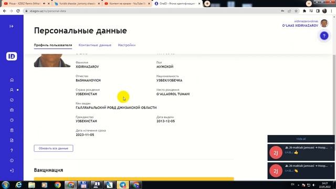
Task: Open the document sidebar icon
Action: (x=12, y=140)
